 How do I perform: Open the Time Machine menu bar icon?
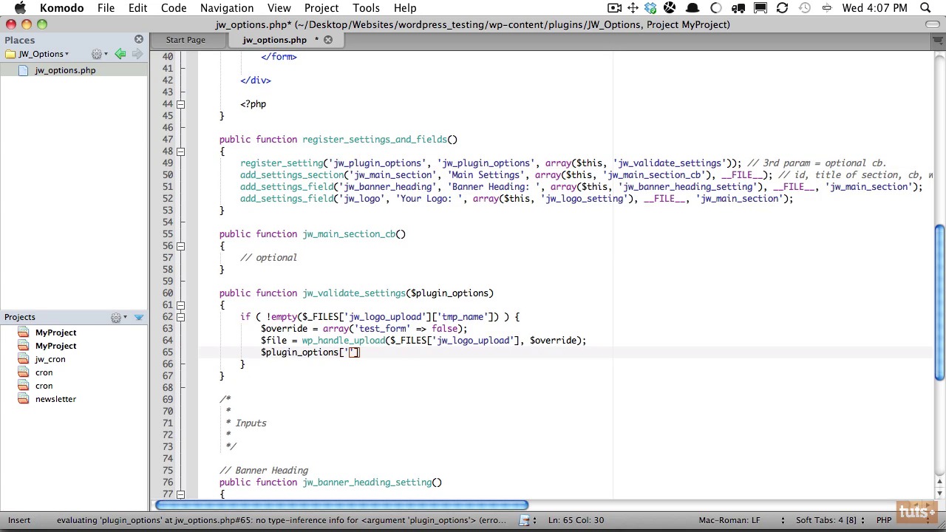[x=805, y=8]
